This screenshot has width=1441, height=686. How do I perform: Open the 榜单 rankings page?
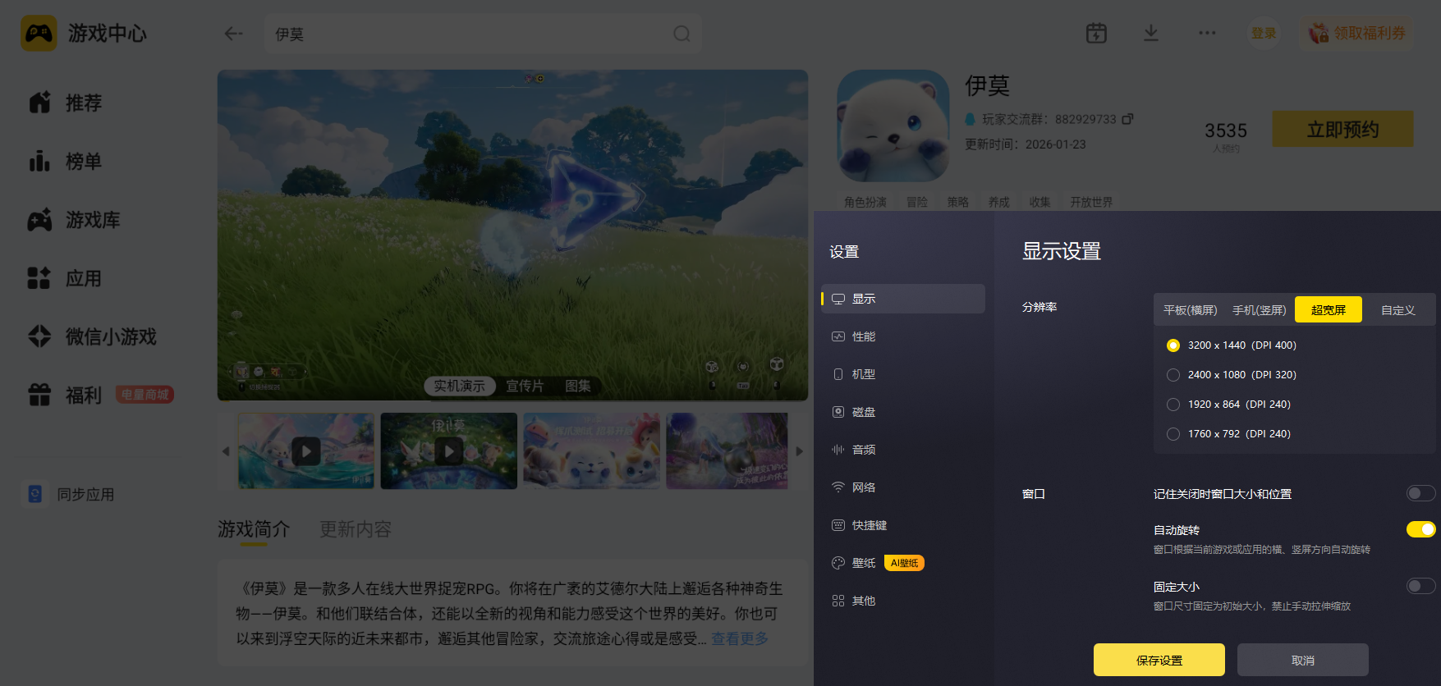point(66,162)
